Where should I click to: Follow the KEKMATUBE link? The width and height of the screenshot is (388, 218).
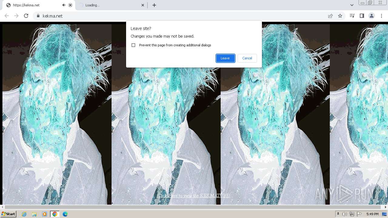194,196
